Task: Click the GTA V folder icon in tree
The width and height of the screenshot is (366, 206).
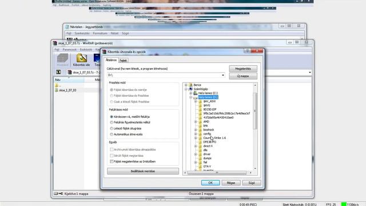Action: [x=200, y=167]
